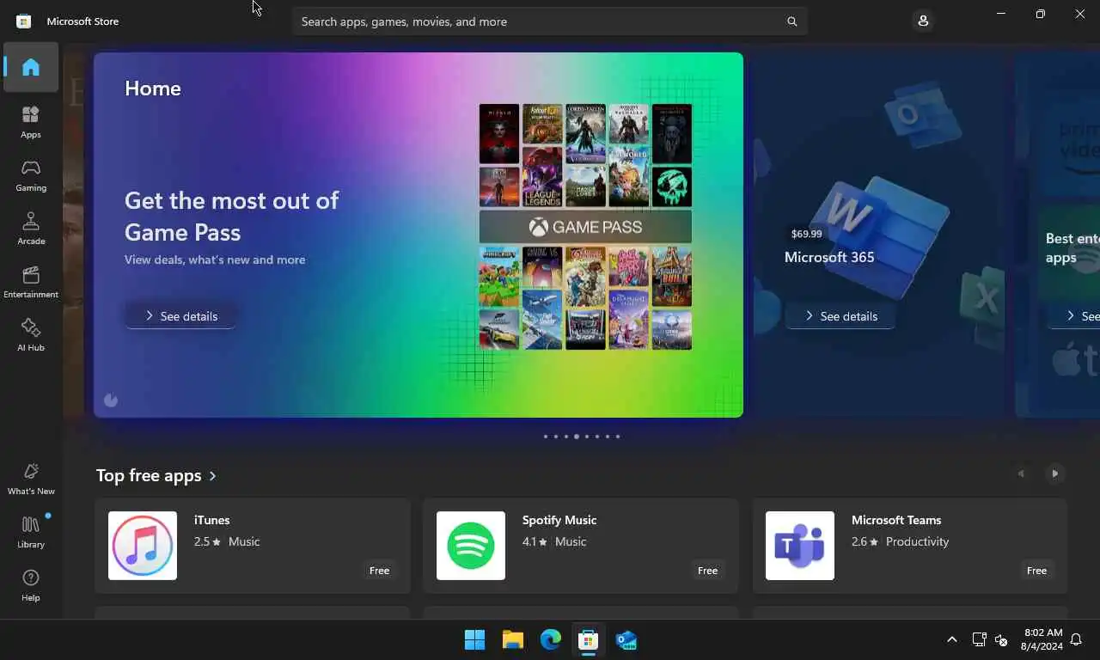Show hidden system tray icons
1100x660 pixels.
(951, 639)
